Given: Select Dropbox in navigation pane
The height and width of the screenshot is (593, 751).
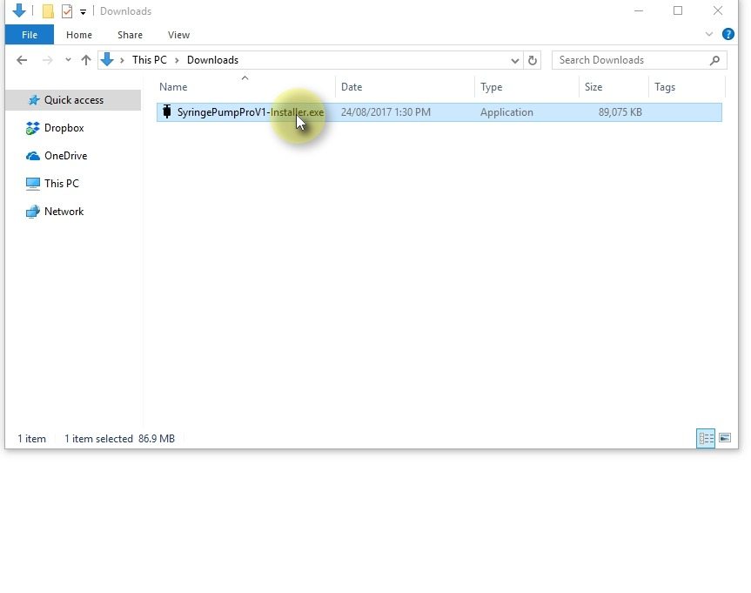Looking at the screenshot, I should 64,128.
